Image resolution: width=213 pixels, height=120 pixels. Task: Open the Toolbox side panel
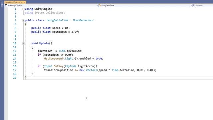(x=2, y=4)
